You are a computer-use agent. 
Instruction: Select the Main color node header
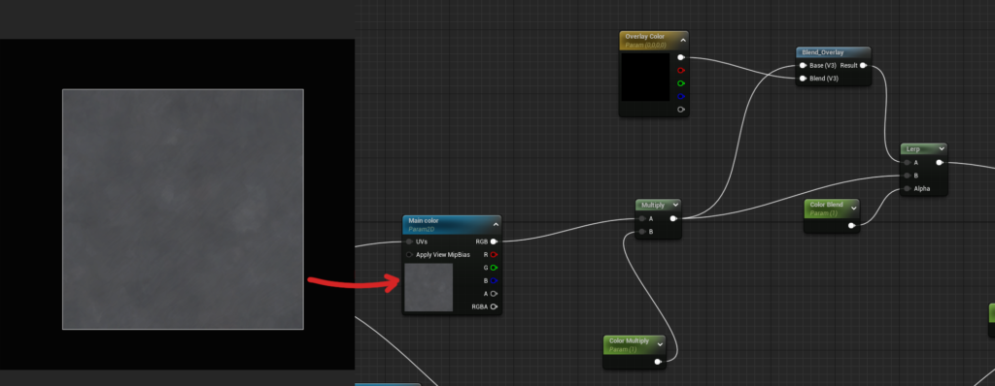click(x=452, y=224)
